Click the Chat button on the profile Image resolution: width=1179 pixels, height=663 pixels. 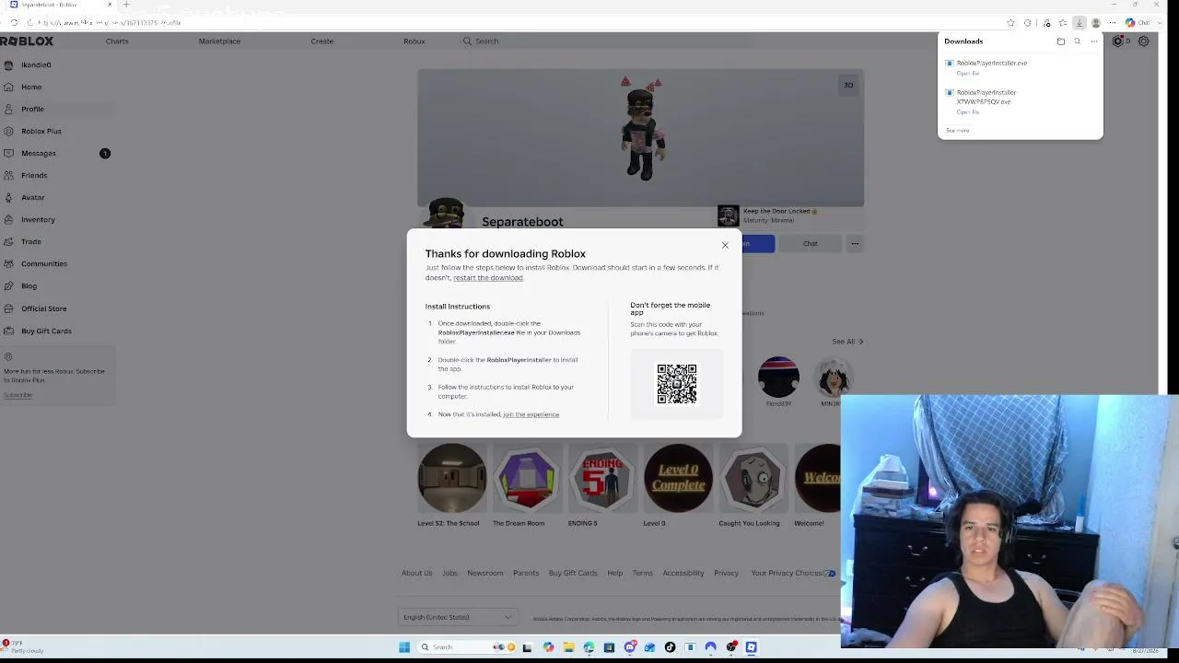811,244
